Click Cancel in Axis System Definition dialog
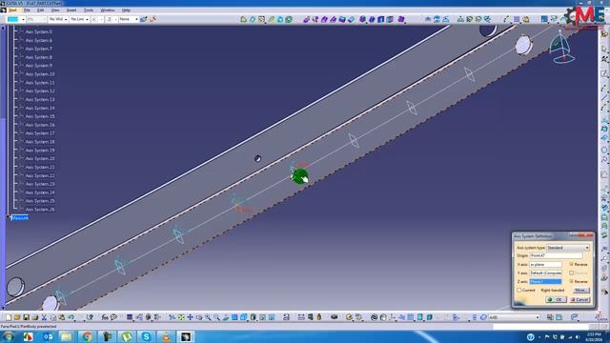This screenshot has width=610, height=343. tap(579, 299)
